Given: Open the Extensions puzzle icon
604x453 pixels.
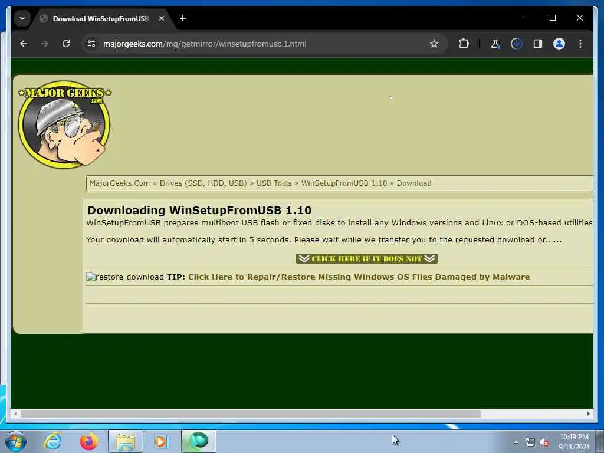Looking at the screenshot, I should coord(464,44).
